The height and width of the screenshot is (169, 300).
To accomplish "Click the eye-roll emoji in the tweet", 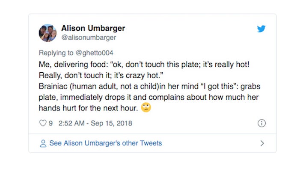I will coord(146,107).
